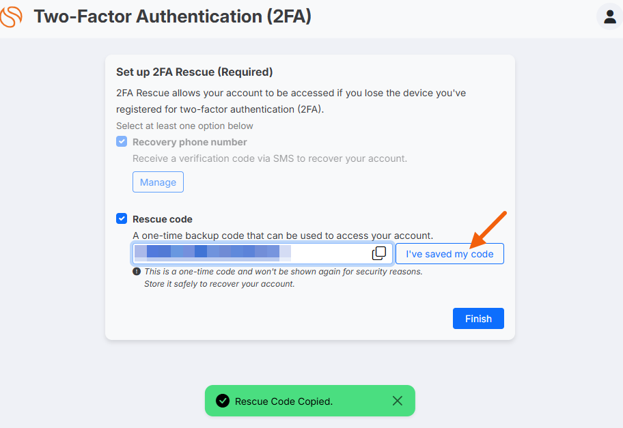
Task: Open the user profile avatar menu
Action: point(609,16)
